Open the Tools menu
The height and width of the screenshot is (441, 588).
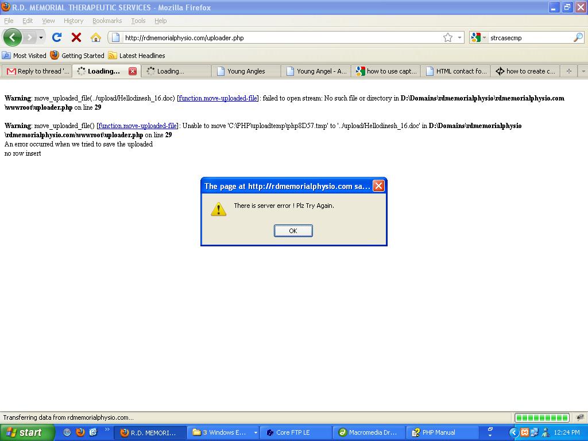pos(138,21)
